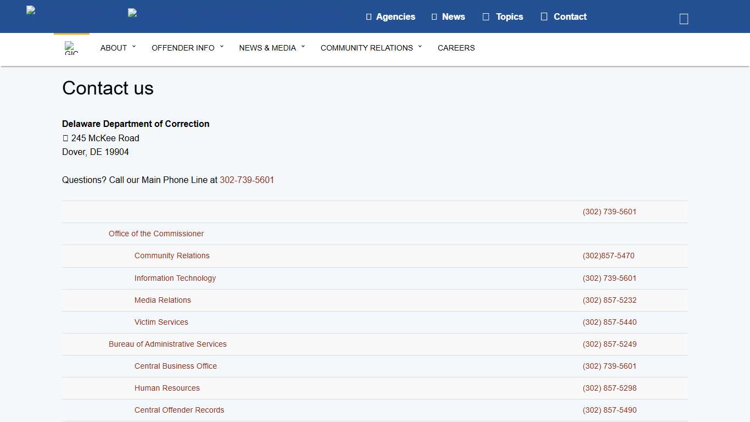Click the icon beside Contact in header
The image size is (750, 422).
tap(544, 17)
